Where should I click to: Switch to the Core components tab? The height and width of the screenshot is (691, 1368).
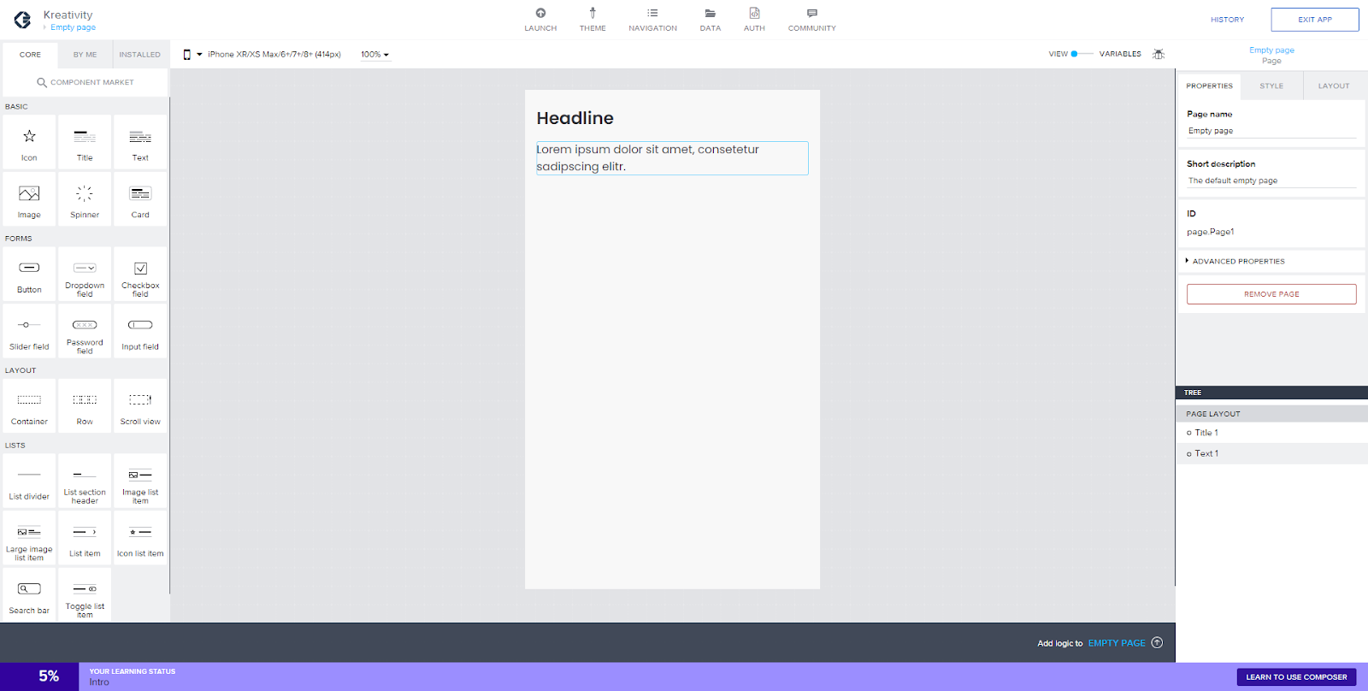(30, 55)
